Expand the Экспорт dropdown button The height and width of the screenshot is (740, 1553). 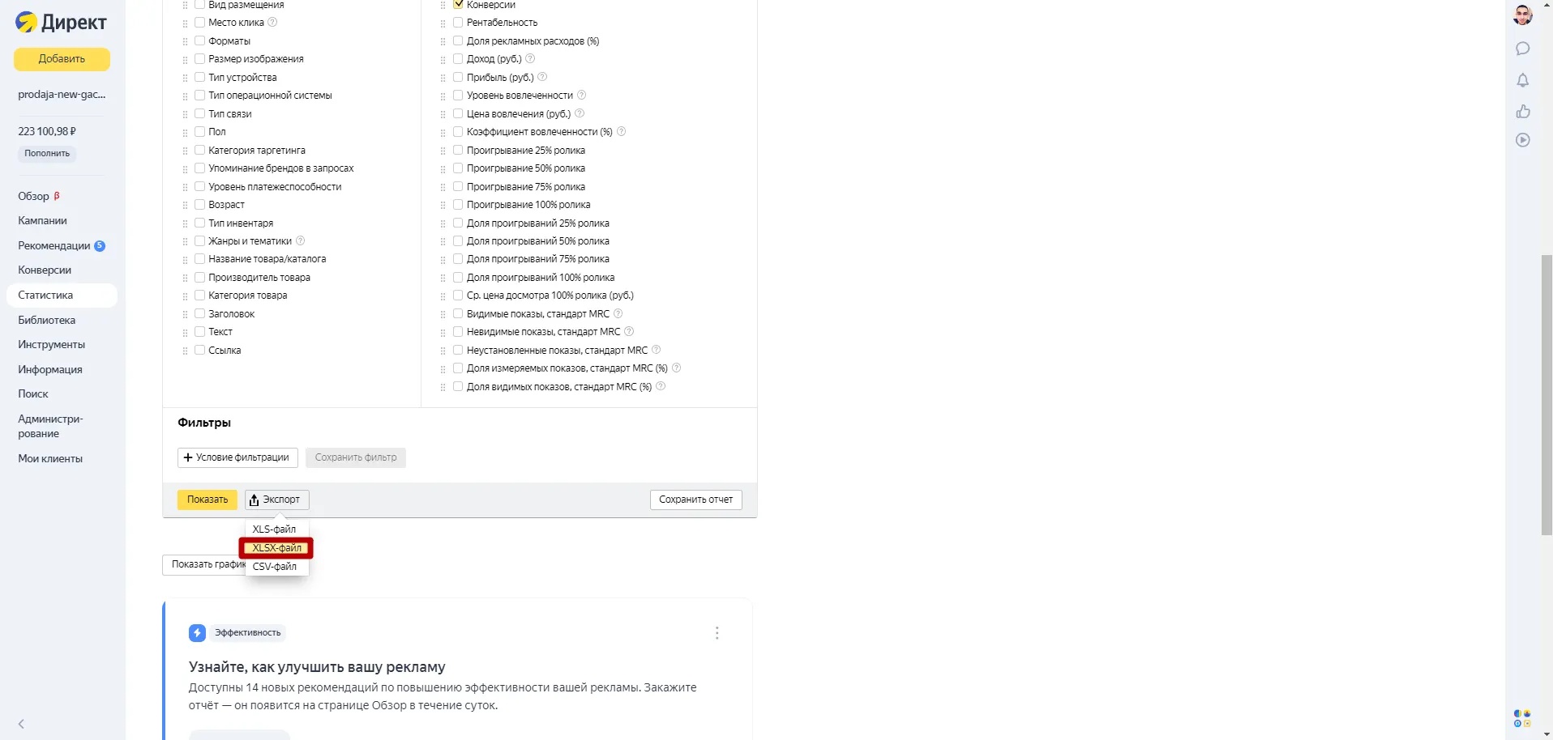coord(276,500)
